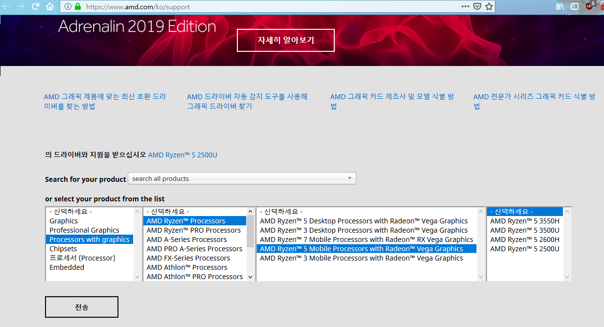604x327 pixels.
Task: Select AMD Athlon™ PRO Processors
Action: coord(195,277)
